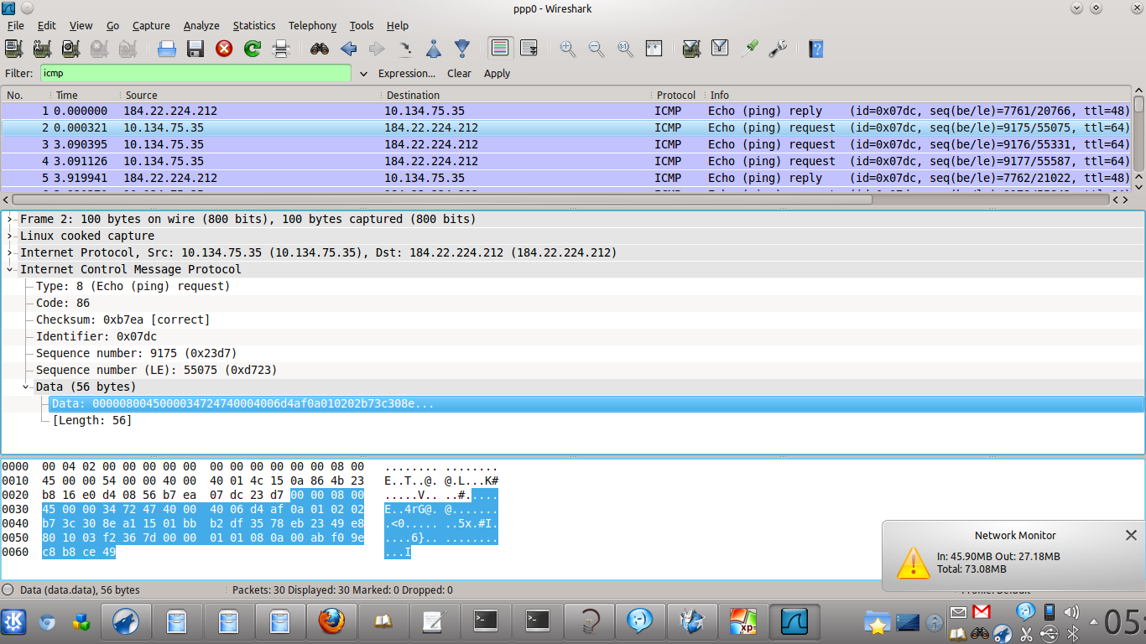Image resolution: width=1146 pixels, height=644 pixels.
Task: Expand the Linux cooked capture node
Action: pos(10,236)
